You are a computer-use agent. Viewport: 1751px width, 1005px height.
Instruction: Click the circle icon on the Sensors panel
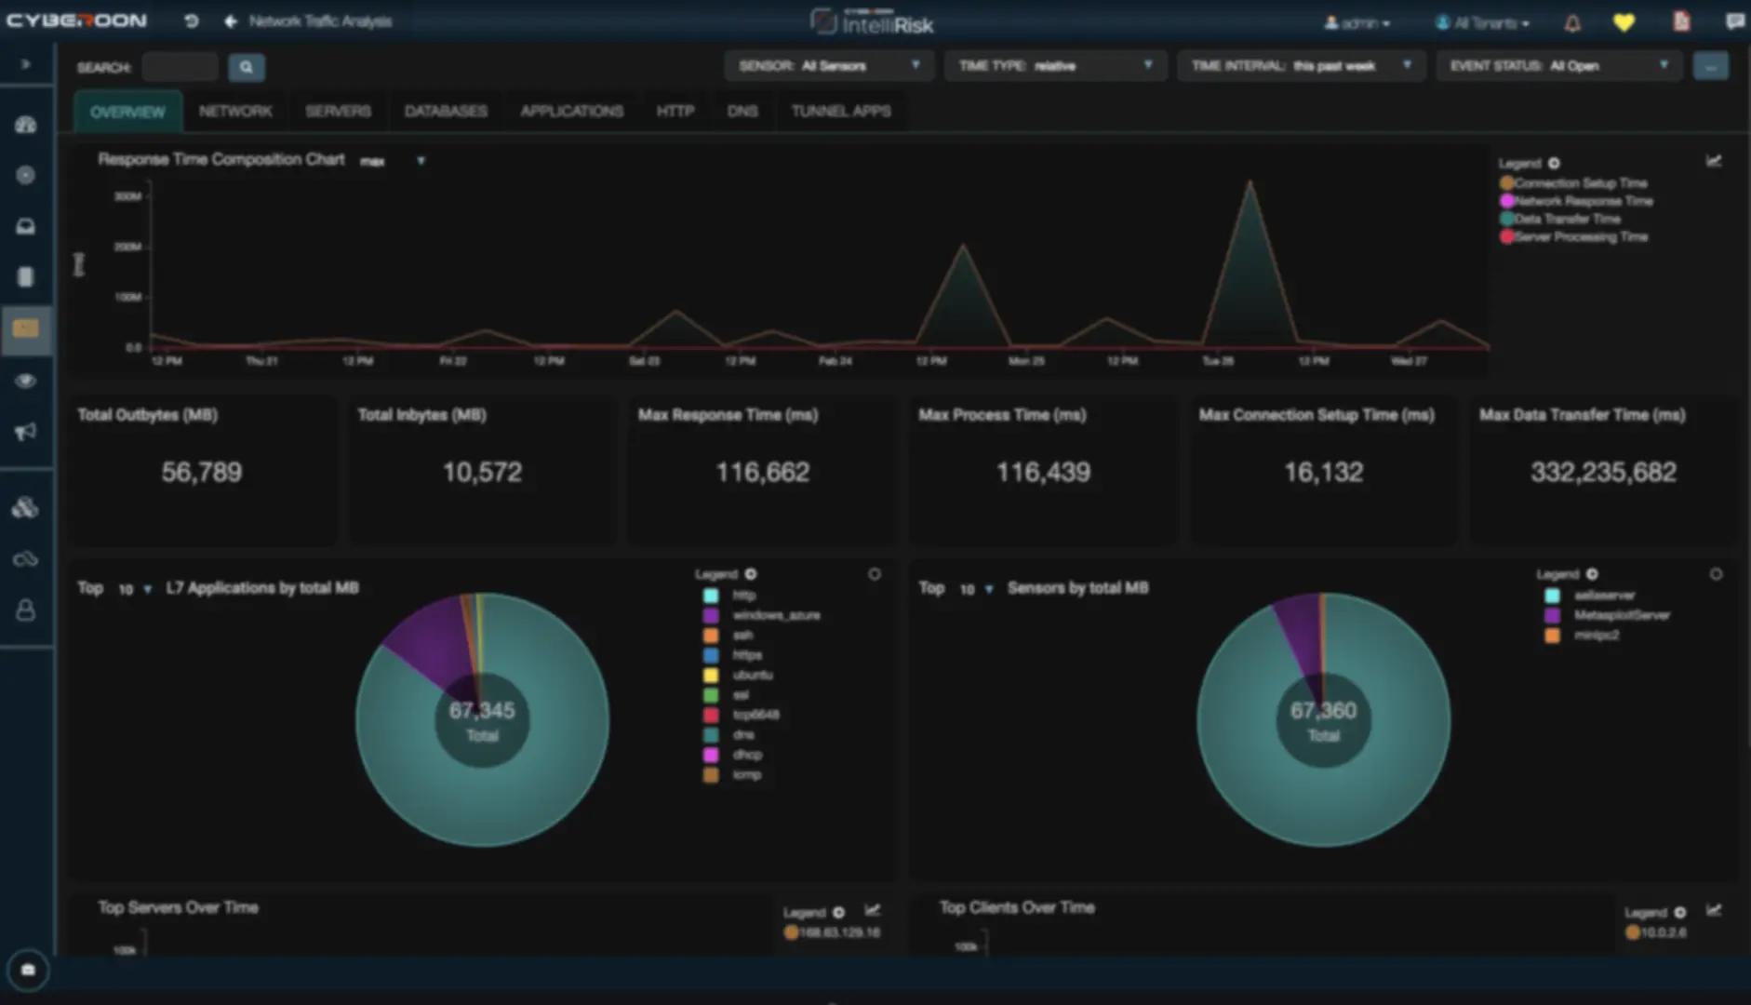pyautogui.click(x=1716, y=574)
